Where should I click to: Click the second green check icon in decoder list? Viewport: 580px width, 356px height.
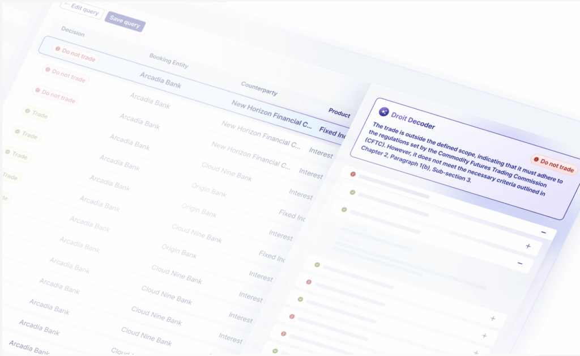[x=344, y=209]
